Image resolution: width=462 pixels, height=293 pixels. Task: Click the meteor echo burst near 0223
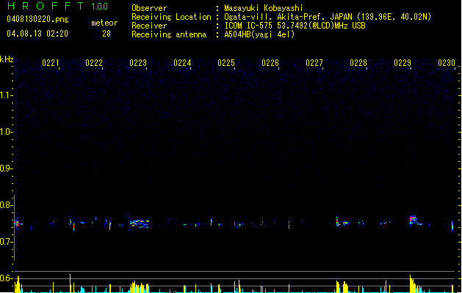click(x=139, y=223)
